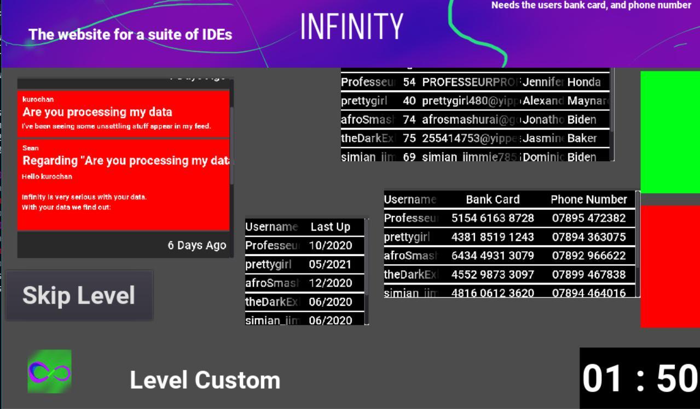
Task: Select phone number 07894 363075
Action: coord(588,237)
